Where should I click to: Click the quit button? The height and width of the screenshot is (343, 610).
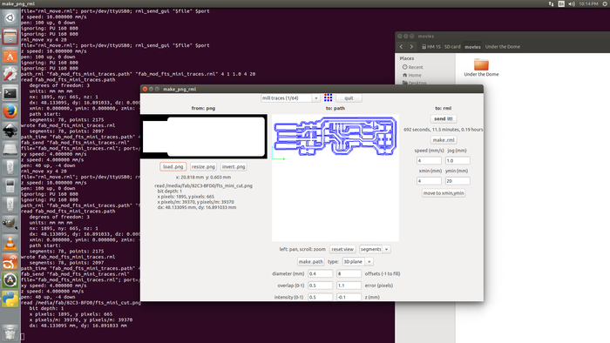(349, 98)
